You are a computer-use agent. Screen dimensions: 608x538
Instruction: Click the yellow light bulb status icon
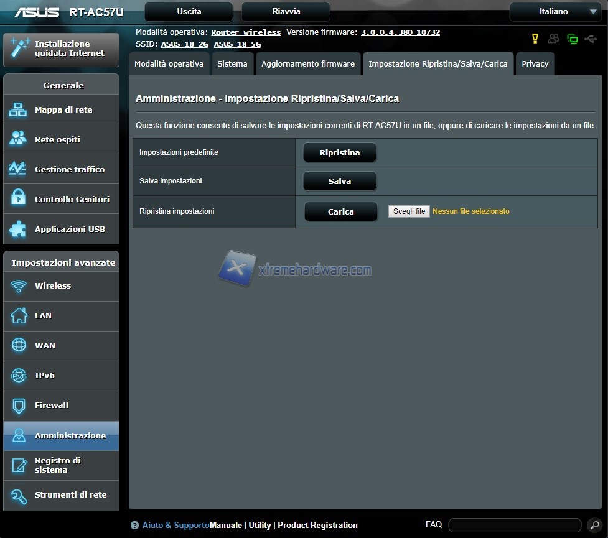point(535,39)
